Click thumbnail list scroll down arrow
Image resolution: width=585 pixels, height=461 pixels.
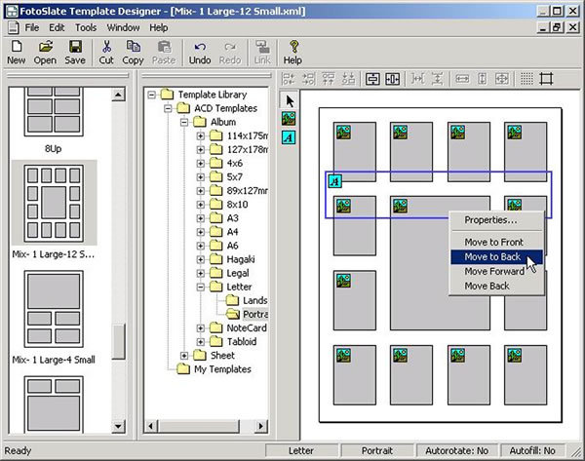118,426
